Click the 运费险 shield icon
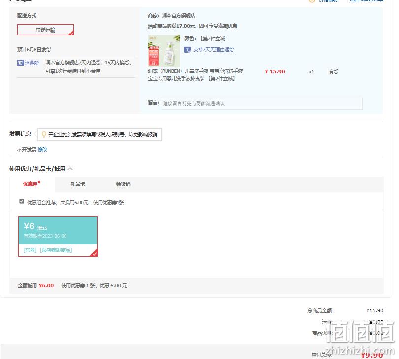Screen dimensions: 399x359 20,63
